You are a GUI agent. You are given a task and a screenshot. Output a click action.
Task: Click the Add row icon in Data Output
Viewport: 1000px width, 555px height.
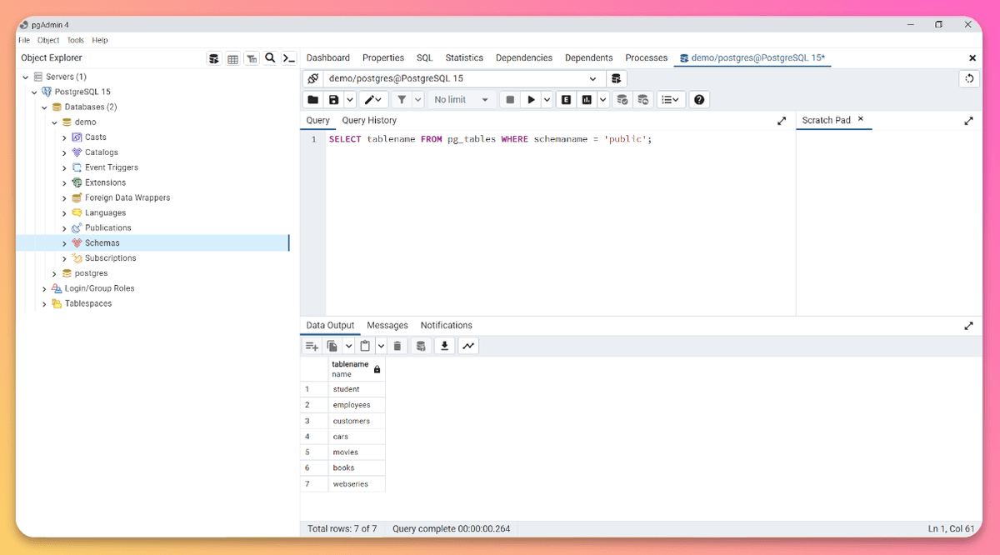click(x=312, y=346)
